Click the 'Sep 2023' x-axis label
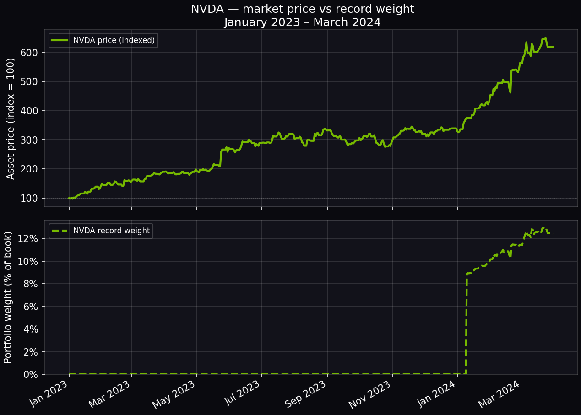The height and width of the screenshot is (415, 581). tap(307, 394)
